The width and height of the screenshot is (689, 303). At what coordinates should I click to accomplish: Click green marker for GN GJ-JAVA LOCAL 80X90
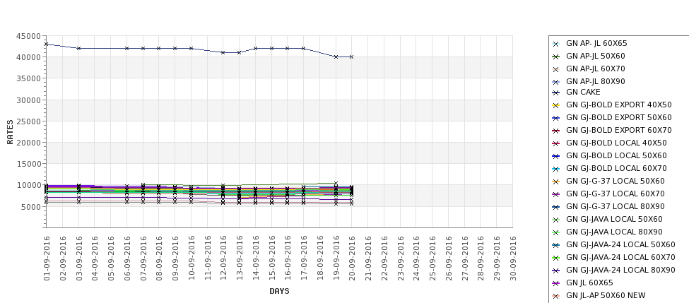[x=556, y=233]
